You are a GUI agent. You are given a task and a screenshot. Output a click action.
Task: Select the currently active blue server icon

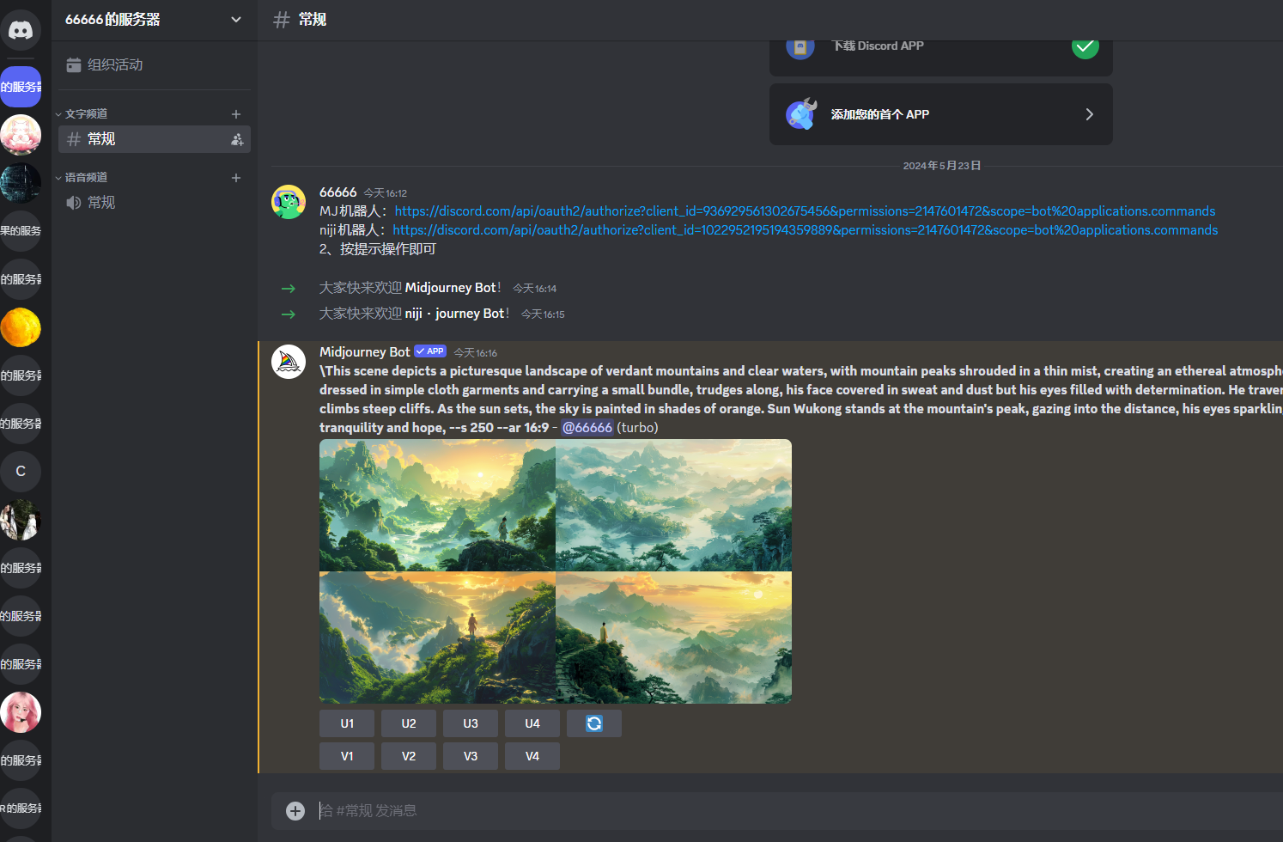(21, 87)
